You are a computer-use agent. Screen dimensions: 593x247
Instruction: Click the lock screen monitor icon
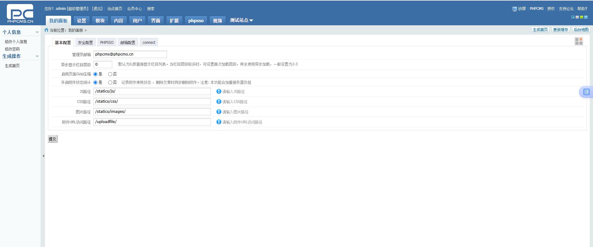(514, 9)
